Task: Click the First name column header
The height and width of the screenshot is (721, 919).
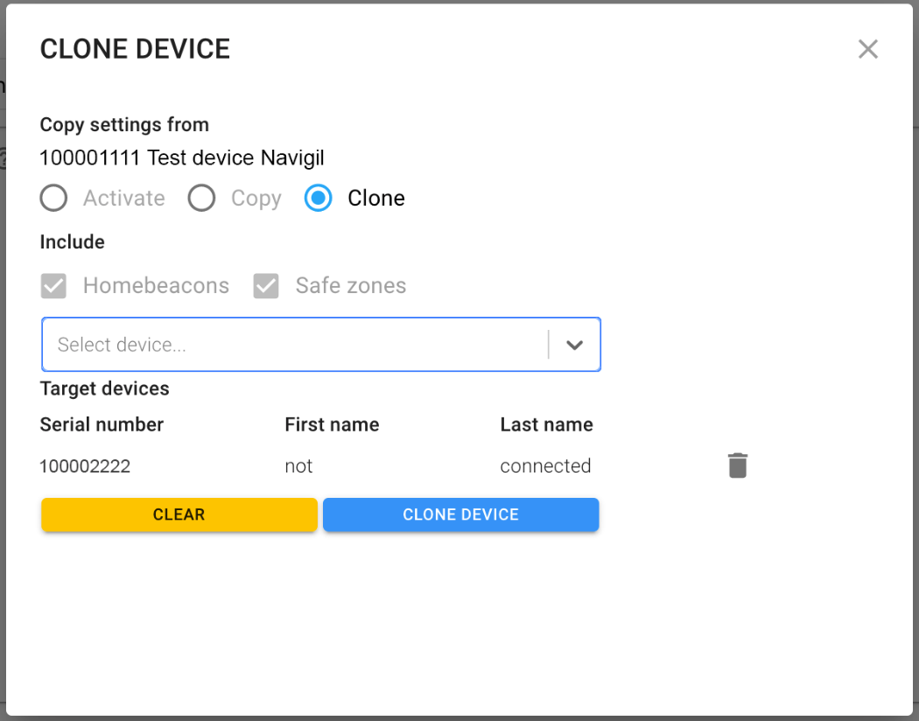Action: coord(333,424)
